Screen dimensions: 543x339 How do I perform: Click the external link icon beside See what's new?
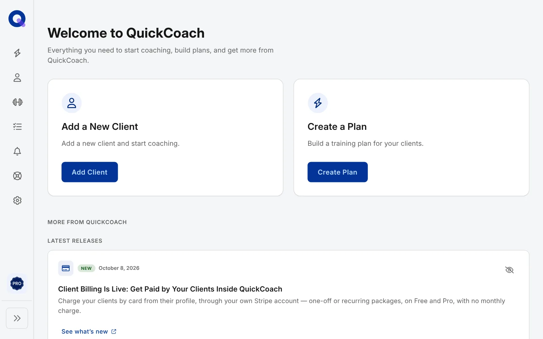[x=114, y=332]
